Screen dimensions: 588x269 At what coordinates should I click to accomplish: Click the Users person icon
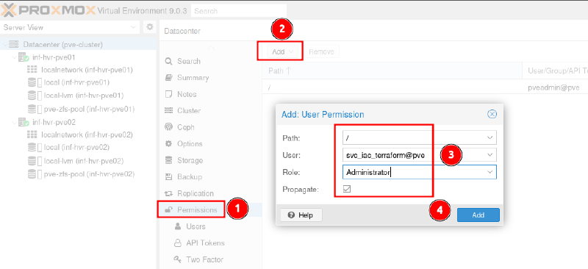[178, 226]
